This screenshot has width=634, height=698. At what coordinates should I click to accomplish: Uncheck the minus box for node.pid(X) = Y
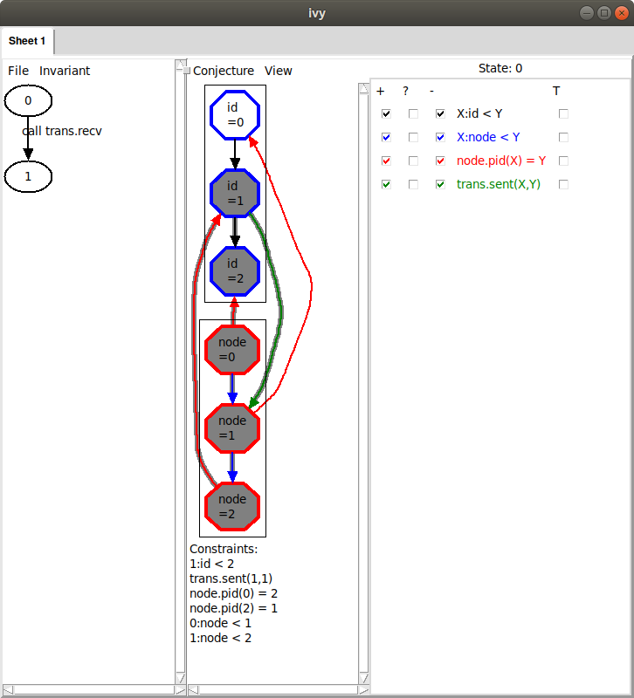440,161
